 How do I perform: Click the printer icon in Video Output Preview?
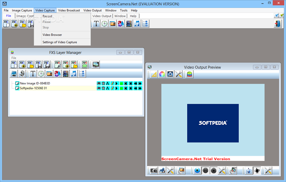[162, 171]
